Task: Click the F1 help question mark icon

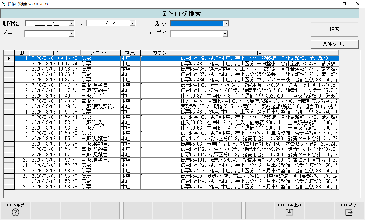Action: (x=15, y=212)
